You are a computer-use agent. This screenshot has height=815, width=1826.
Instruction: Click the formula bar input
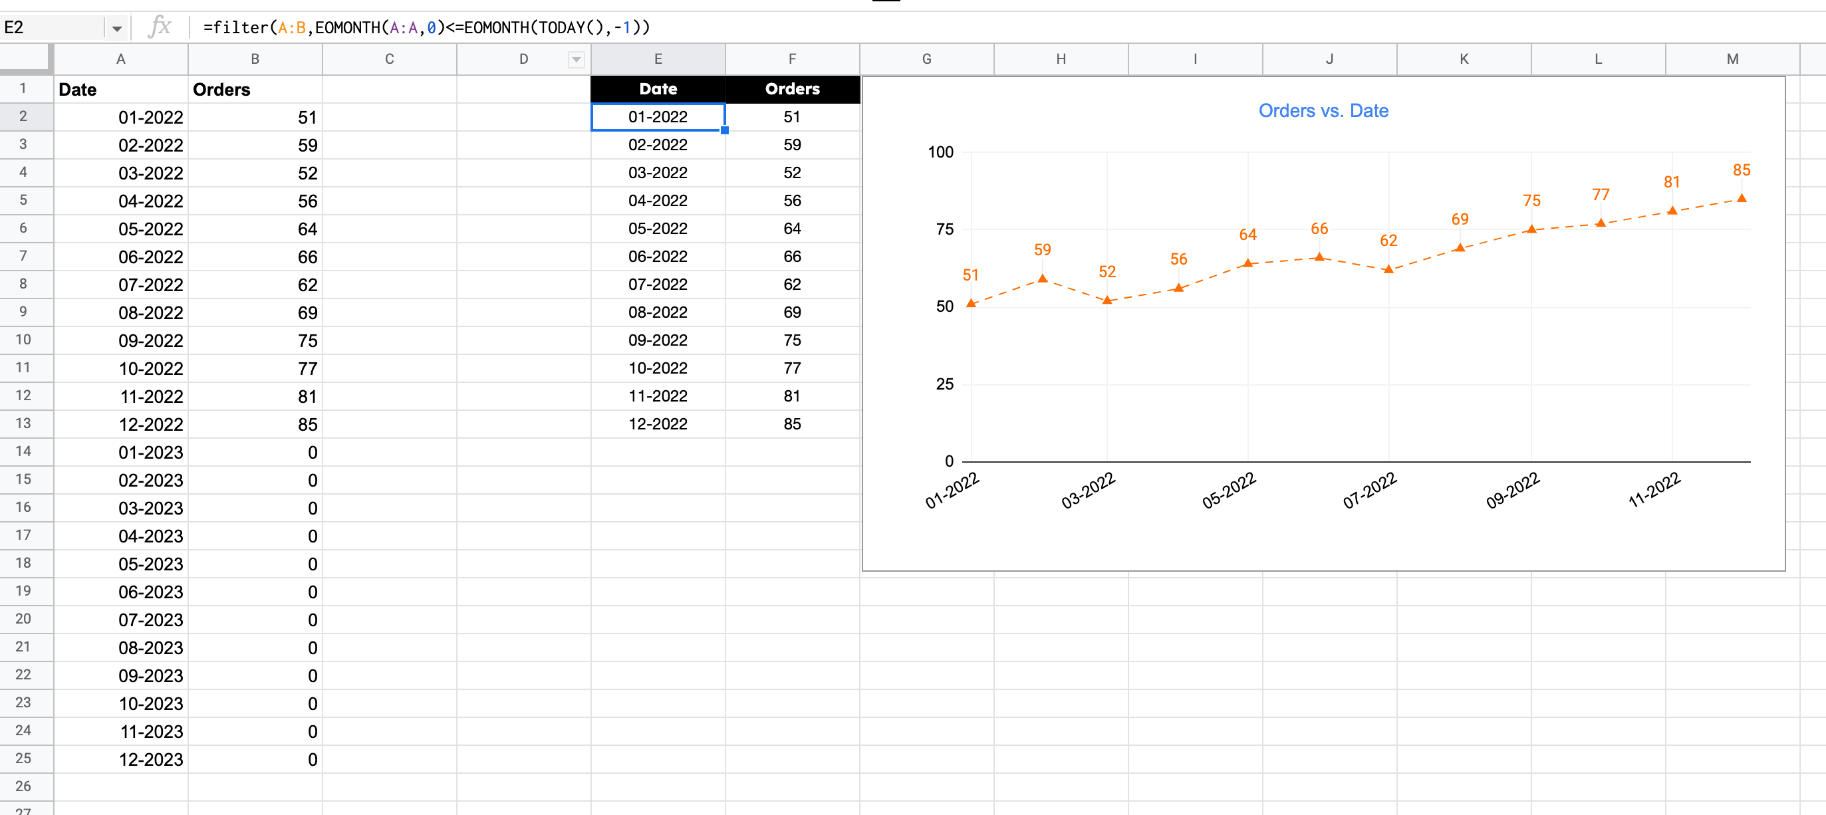click(x=1007, y=28)
